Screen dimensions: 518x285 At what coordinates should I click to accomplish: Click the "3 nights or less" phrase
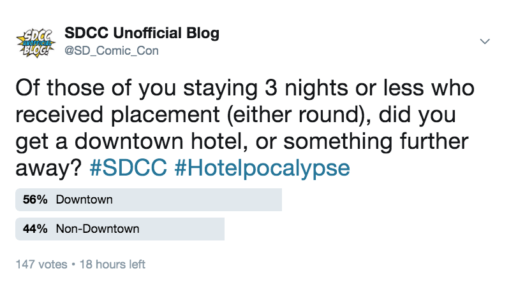344,88
